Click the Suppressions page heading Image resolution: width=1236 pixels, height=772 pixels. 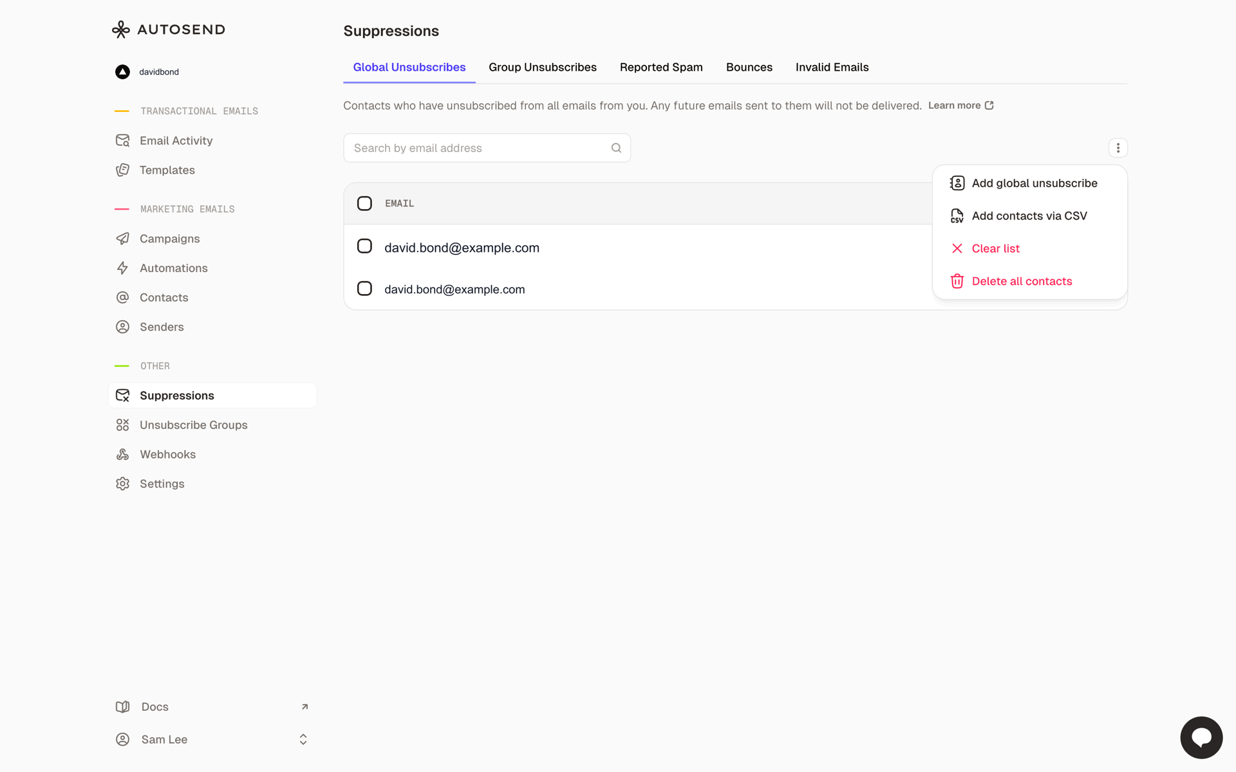pyautogui.click(x=391, y=31)
